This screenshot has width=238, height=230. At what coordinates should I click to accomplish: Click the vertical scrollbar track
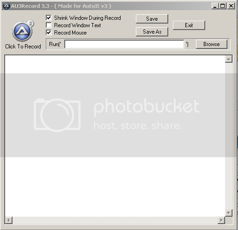(x=229, y=136)
